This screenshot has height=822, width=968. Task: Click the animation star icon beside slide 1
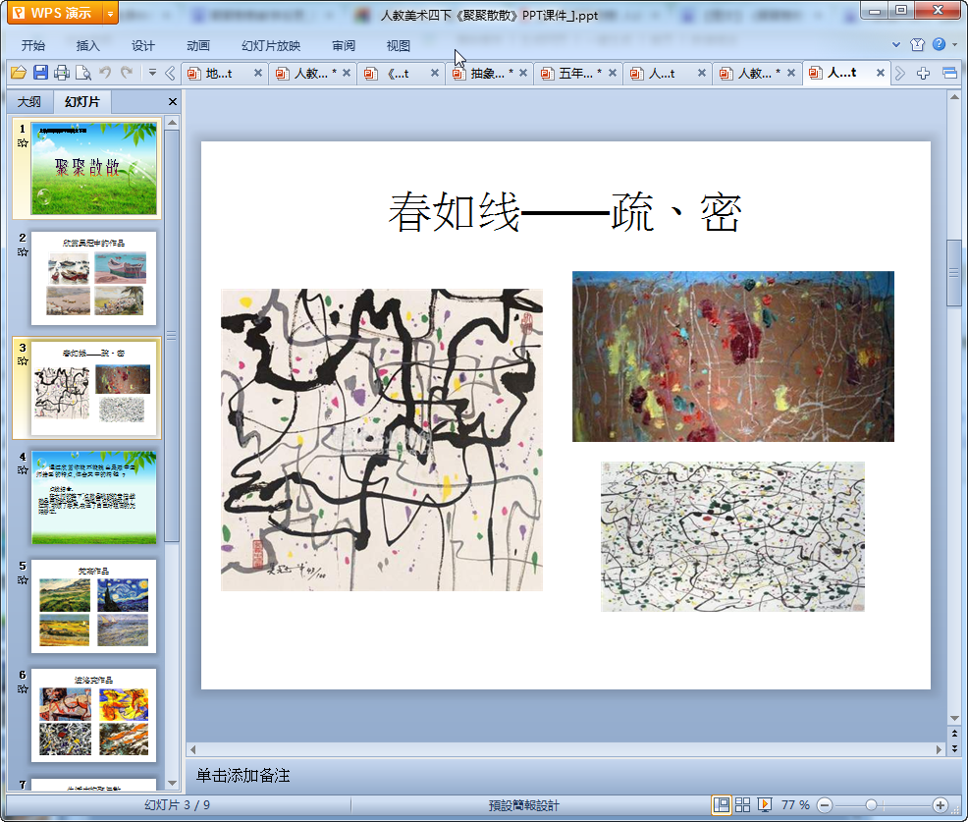coord(23,143)
